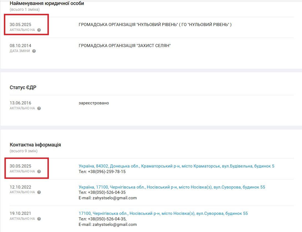Click the Статус ЄДР section heading
The height and width of the screenshot is (232, 302).
click(23, 87)
